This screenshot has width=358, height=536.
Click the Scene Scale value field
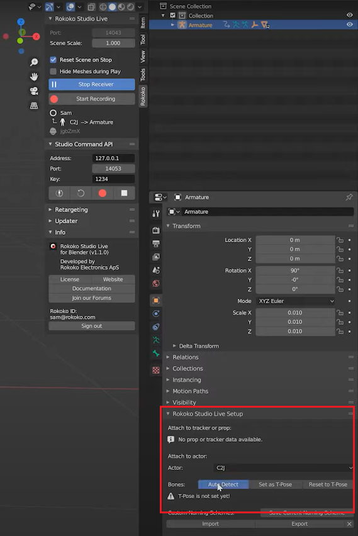(113, 43)
